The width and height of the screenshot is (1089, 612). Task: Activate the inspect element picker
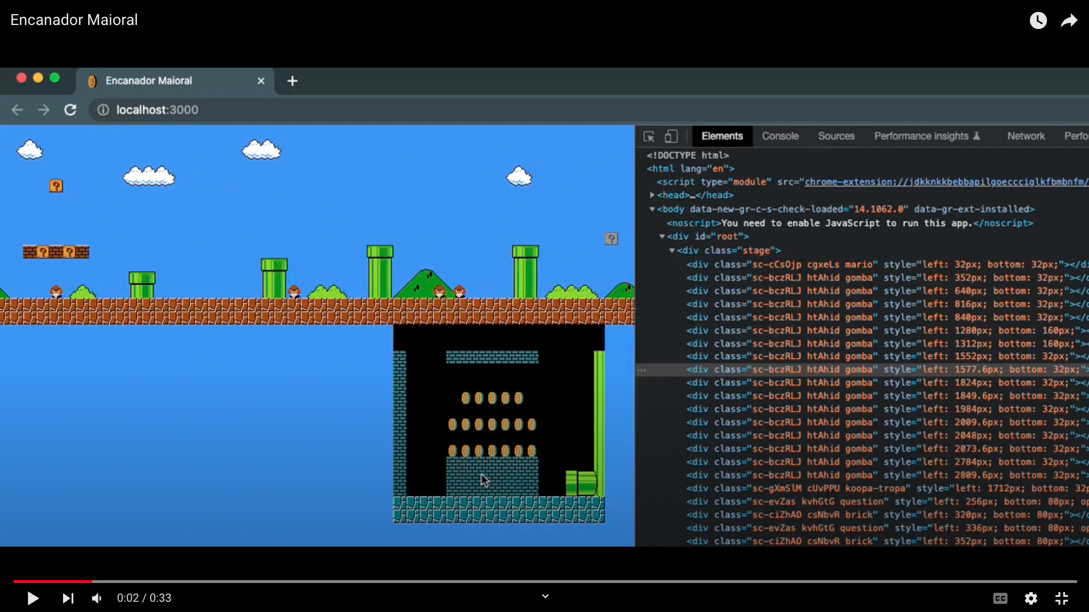[x=649, y=136]
